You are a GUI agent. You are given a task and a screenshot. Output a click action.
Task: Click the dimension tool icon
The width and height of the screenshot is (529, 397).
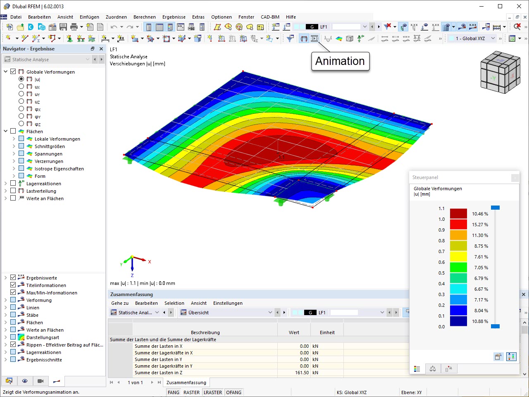105,38
